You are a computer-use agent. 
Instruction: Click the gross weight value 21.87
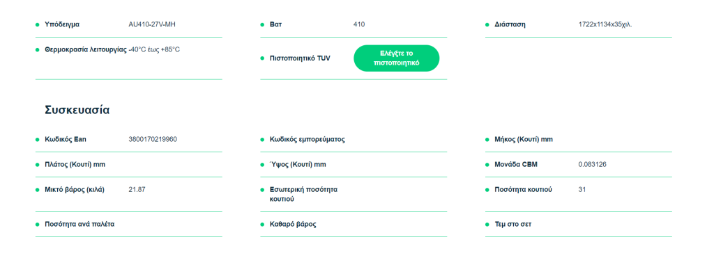(x=137, y=189)
